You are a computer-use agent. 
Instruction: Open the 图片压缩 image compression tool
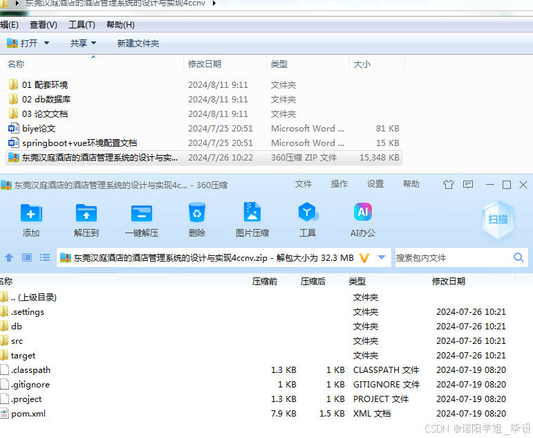[252, 212]
